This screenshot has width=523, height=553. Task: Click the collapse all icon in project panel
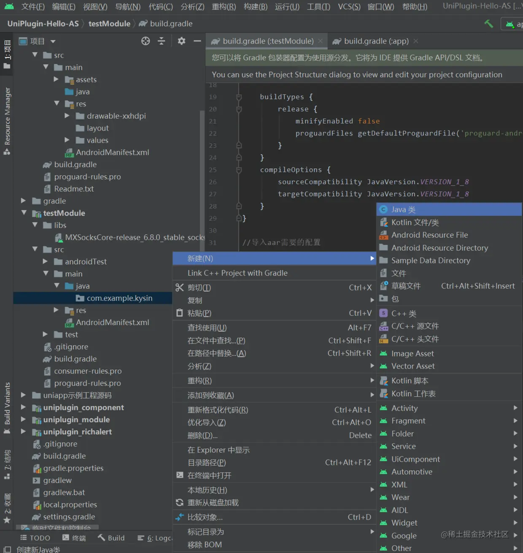(161, 41)
